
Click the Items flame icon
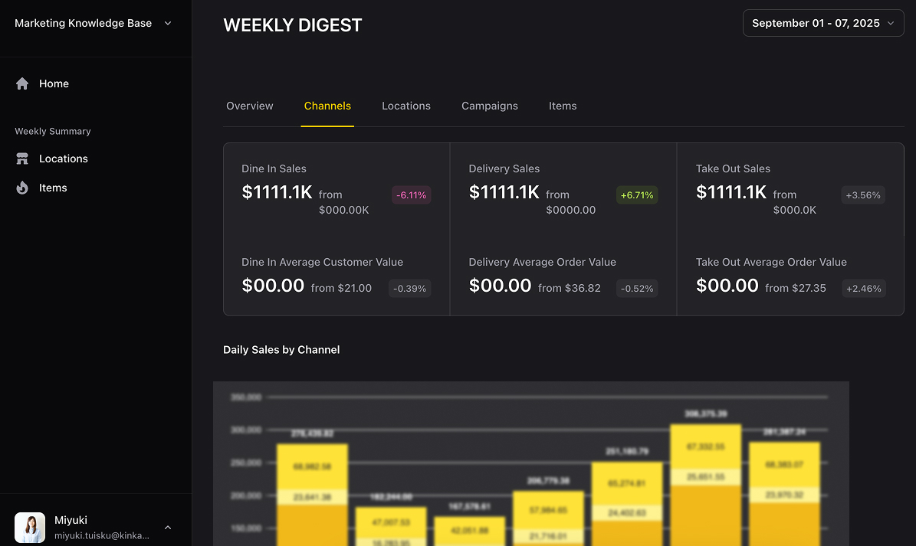(22, 188)
